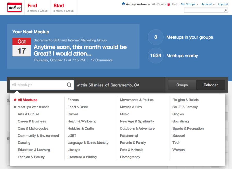
Task: Choose the Arts & Culture category
Action: 28,114
